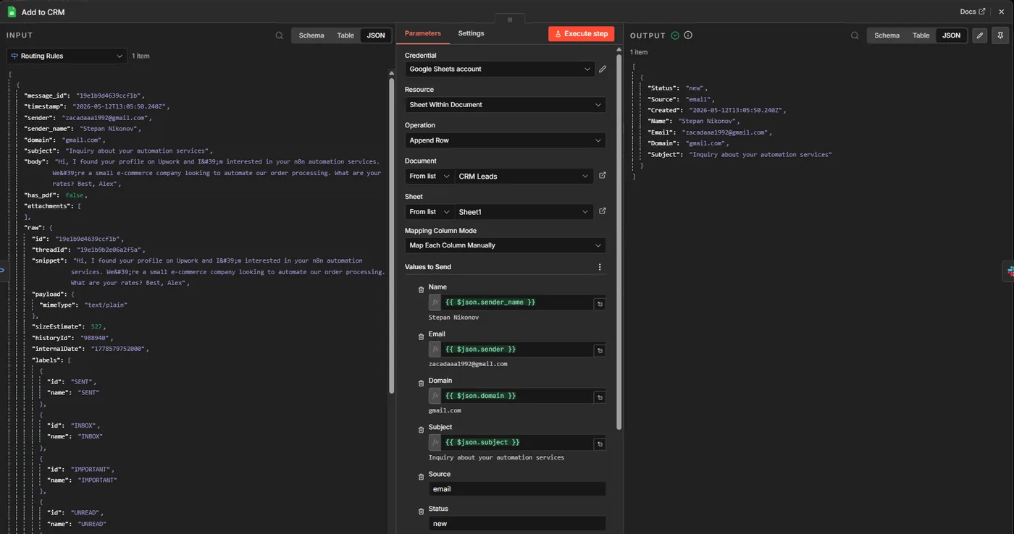Open the Operation dropdown Append Row

[x=506, y=140]
